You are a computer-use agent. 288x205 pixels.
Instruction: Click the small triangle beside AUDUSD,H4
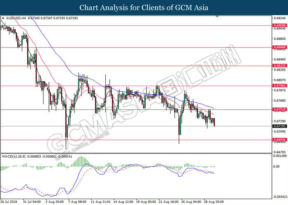click(x=3, y=18)
